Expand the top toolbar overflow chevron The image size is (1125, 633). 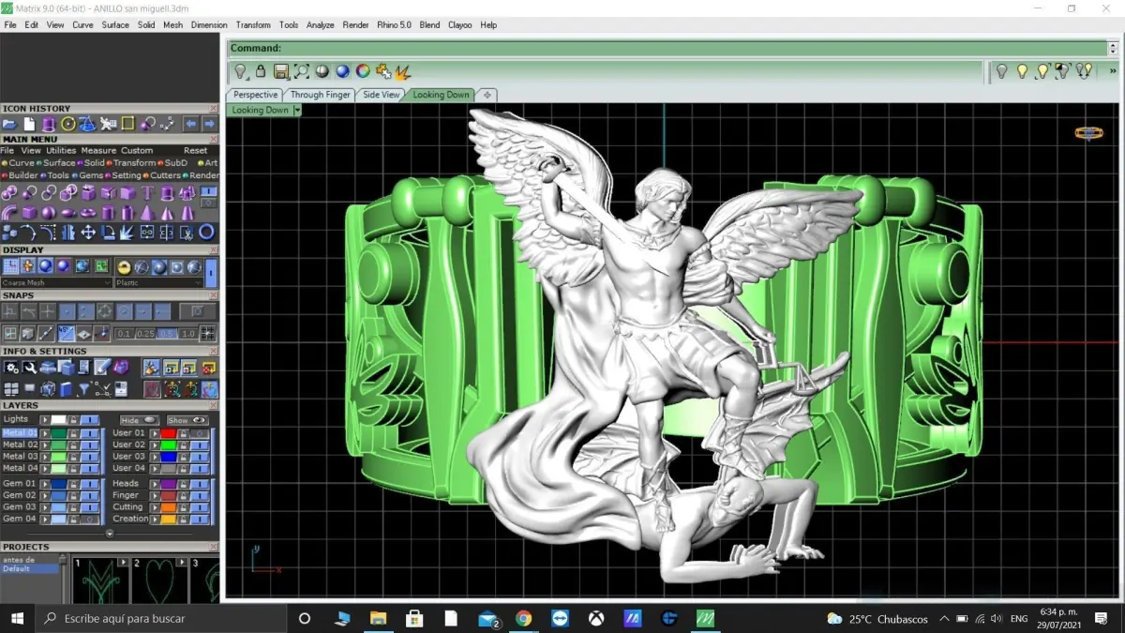[1113, 70]
